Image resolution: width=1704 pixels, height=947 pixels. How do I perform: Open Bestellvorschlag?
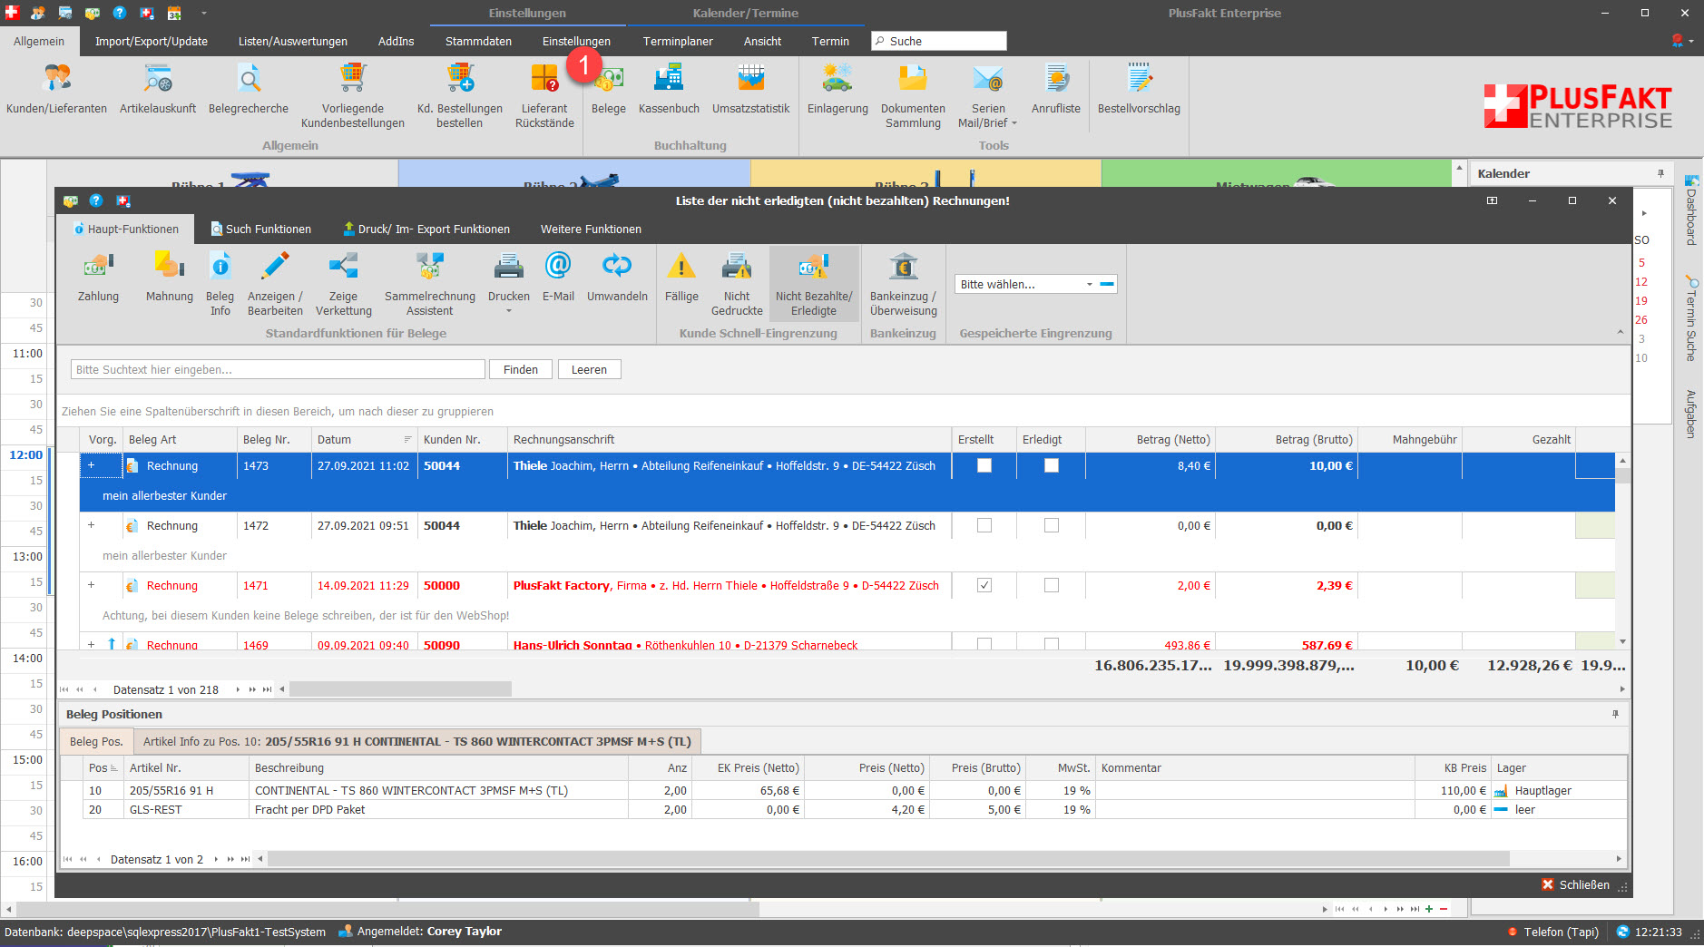tap(1139, 89)
